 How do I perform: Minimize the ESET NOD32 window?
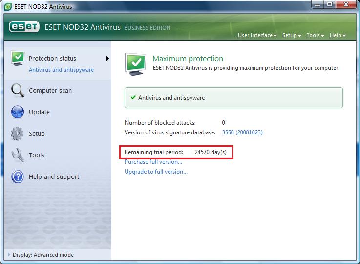pos(318,4)
